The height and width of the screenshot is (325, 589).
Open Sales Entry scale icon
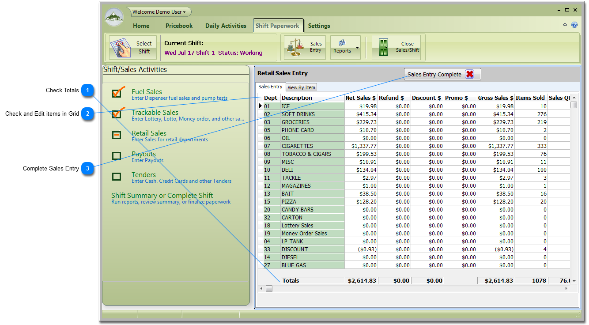(x=295, y=47)
